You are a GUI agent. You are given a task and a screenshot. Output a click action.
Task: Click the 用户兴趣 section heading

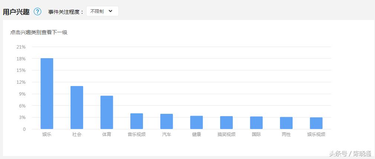tap(16, 11)
